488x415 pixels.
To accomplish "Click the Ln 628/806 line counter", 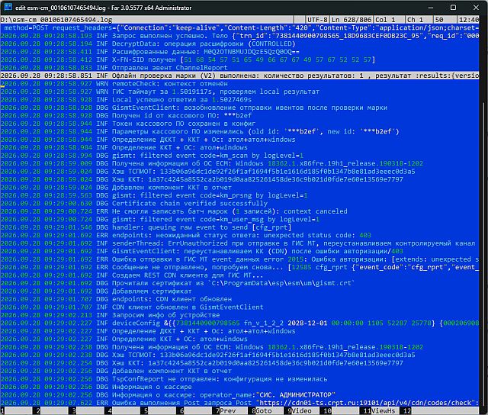I will 352,20.
